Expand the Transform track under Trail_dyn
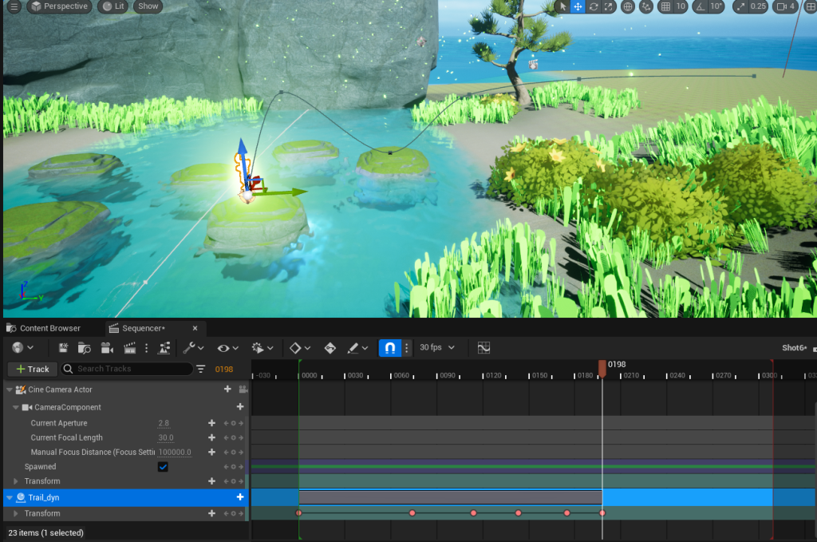The width and height of the screenshot is (817, 542). 16,513
